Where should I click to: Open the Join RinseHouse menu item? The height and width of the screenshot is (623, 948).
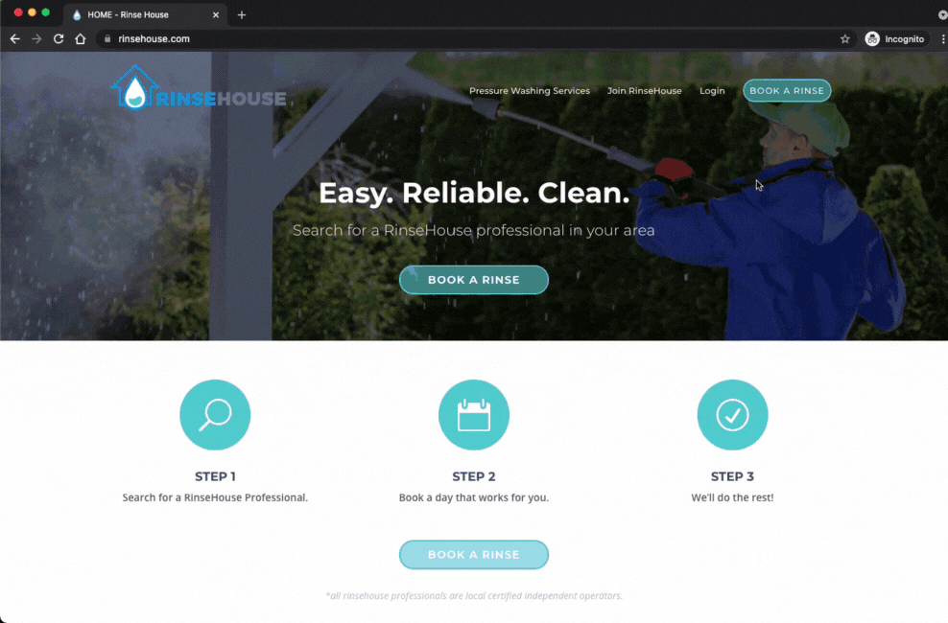pyautogui.click(x=644, y=91)
